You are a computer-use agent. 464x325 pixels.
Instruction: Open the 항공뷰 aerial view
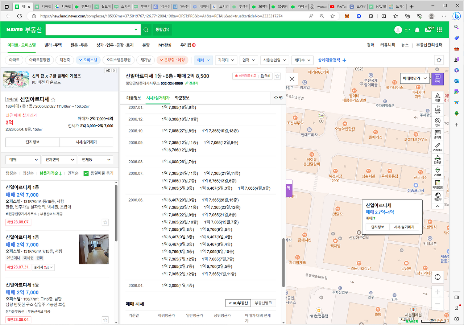tap(438, 160)
